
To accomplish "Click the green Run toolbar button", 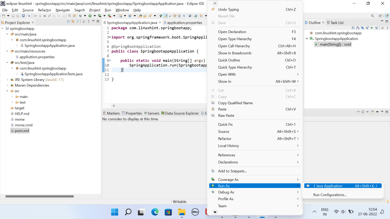I will [90, 16].
